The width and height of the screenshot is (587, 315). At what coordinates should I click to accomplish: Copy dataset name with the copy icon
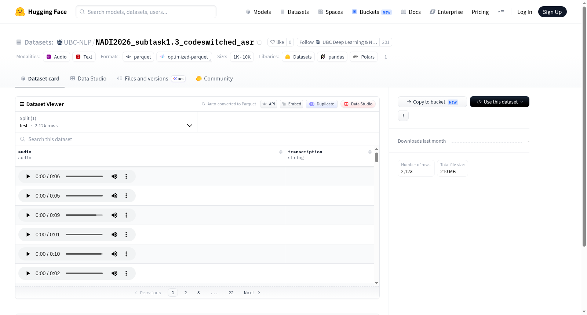(259, 42)
